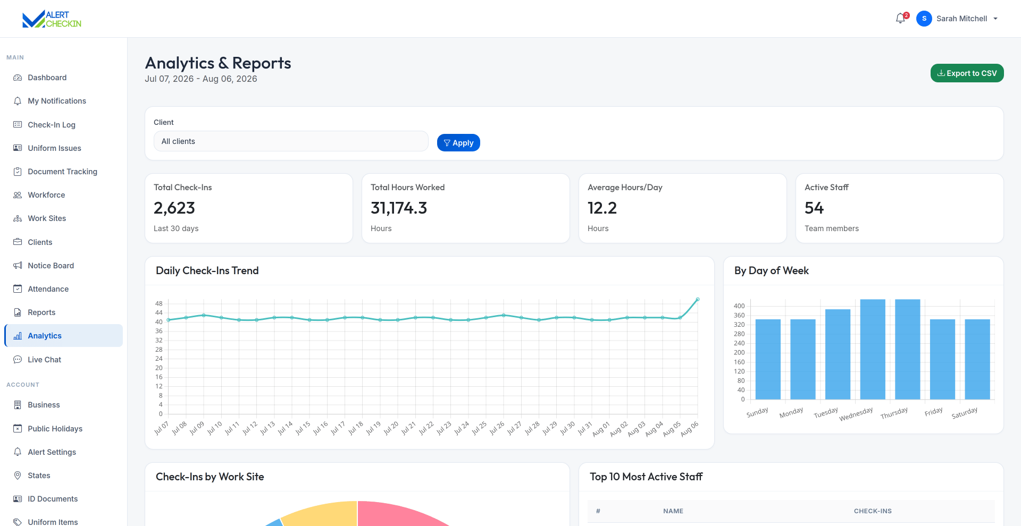Screen dimensions: 1021x526
Task: Open the All clients dropdown
Action: (291, 141)
